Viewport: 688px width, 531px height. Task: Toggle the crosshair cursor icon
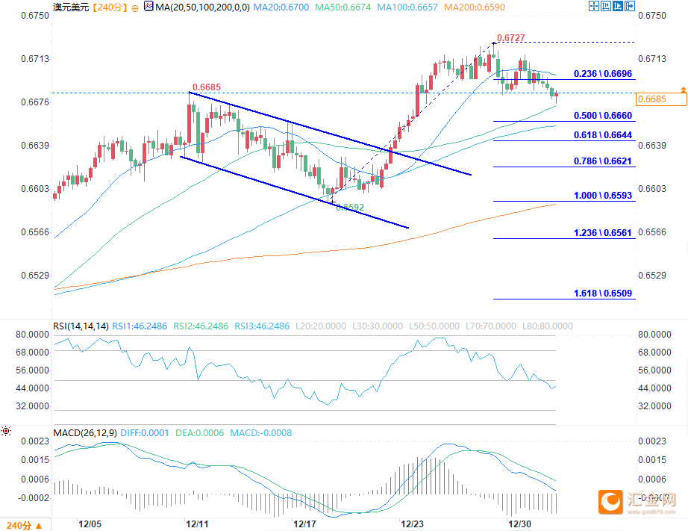click(x=594, y=6)
